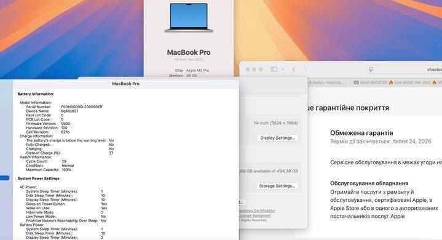Select the Maximum Capacity 100% value
This screenshot has height=240, width=442.
click(x=66, y=170)
